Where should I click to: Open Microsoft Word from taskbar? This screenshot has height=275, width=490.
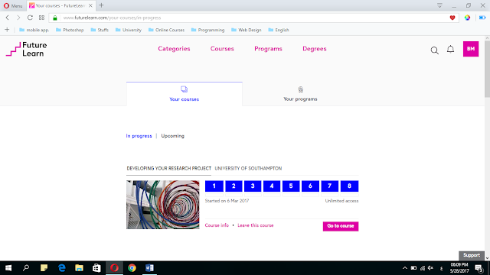tap(149, 268)
